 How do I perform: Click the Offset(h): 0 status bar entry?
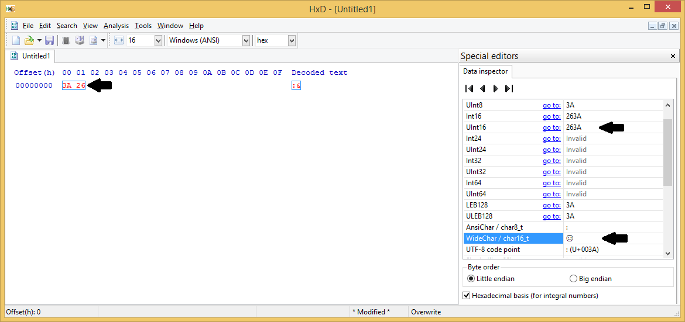click(23, 312)
